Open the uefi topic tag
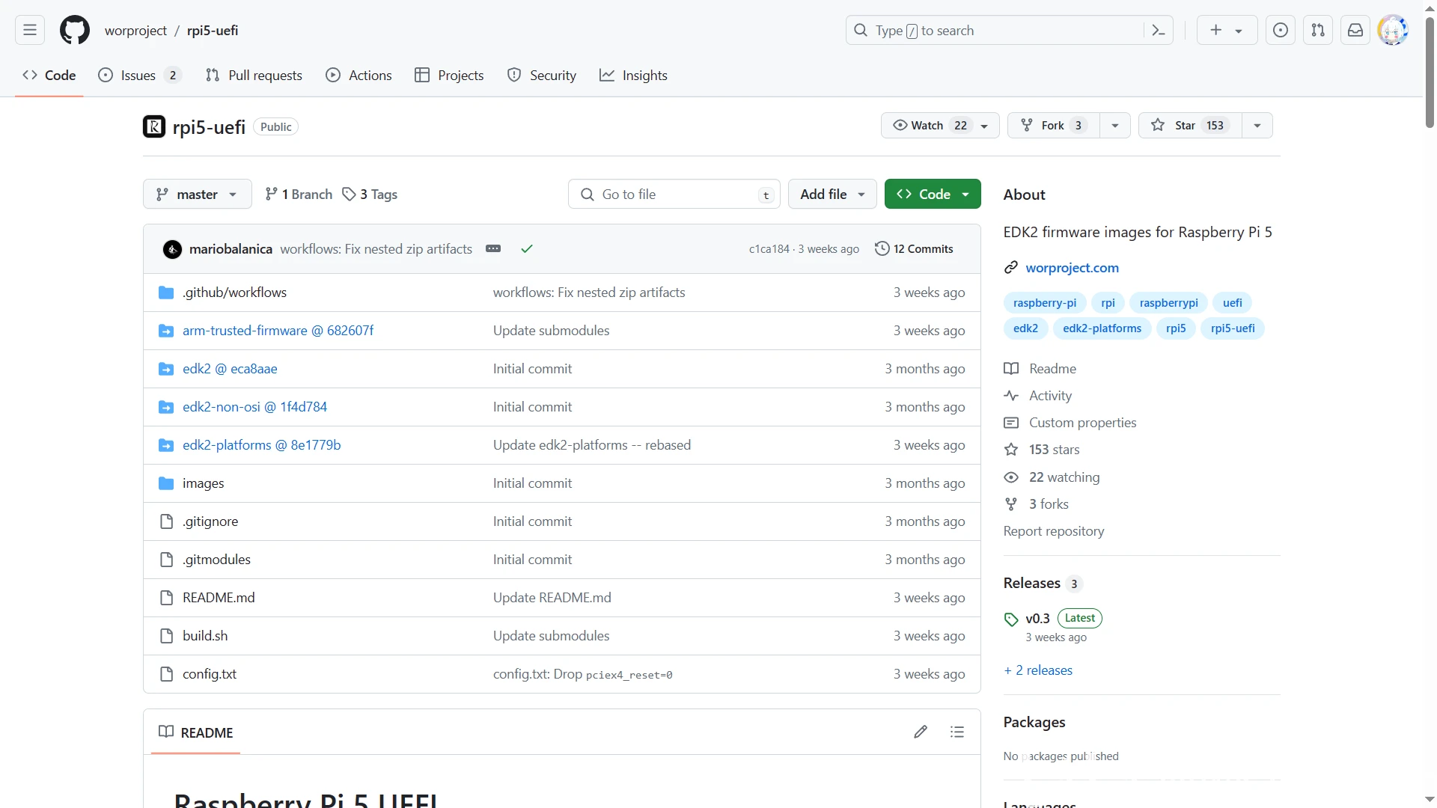 point(1232,303)
